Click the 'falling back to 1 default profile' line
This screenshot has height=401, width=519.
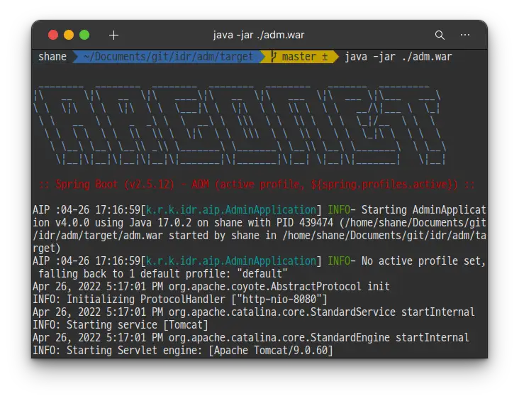(x=163, y=274)
